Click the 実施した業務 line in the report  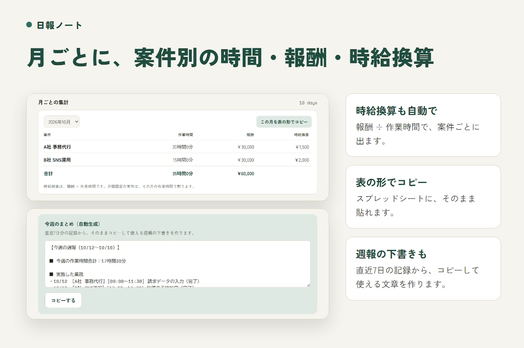(67, 274)
